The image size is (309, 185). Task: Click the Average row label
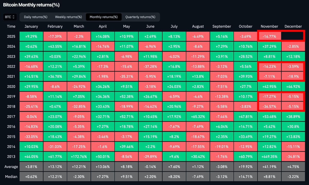pyautogui.click(x=11, y=166)
